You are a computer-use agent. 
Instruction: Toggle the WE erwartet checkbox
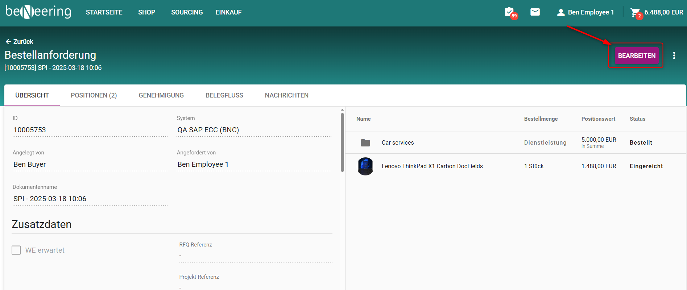point(16,250)
